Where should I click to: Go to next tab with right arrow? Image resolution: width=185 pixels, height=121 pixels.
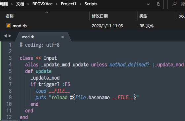[x=10, y=36]
